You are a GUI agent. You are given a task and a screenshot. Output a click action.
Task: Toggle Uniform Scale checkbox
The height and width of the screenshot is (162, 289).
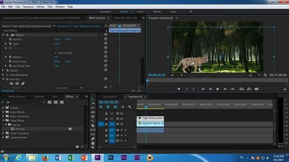(55, 53)
